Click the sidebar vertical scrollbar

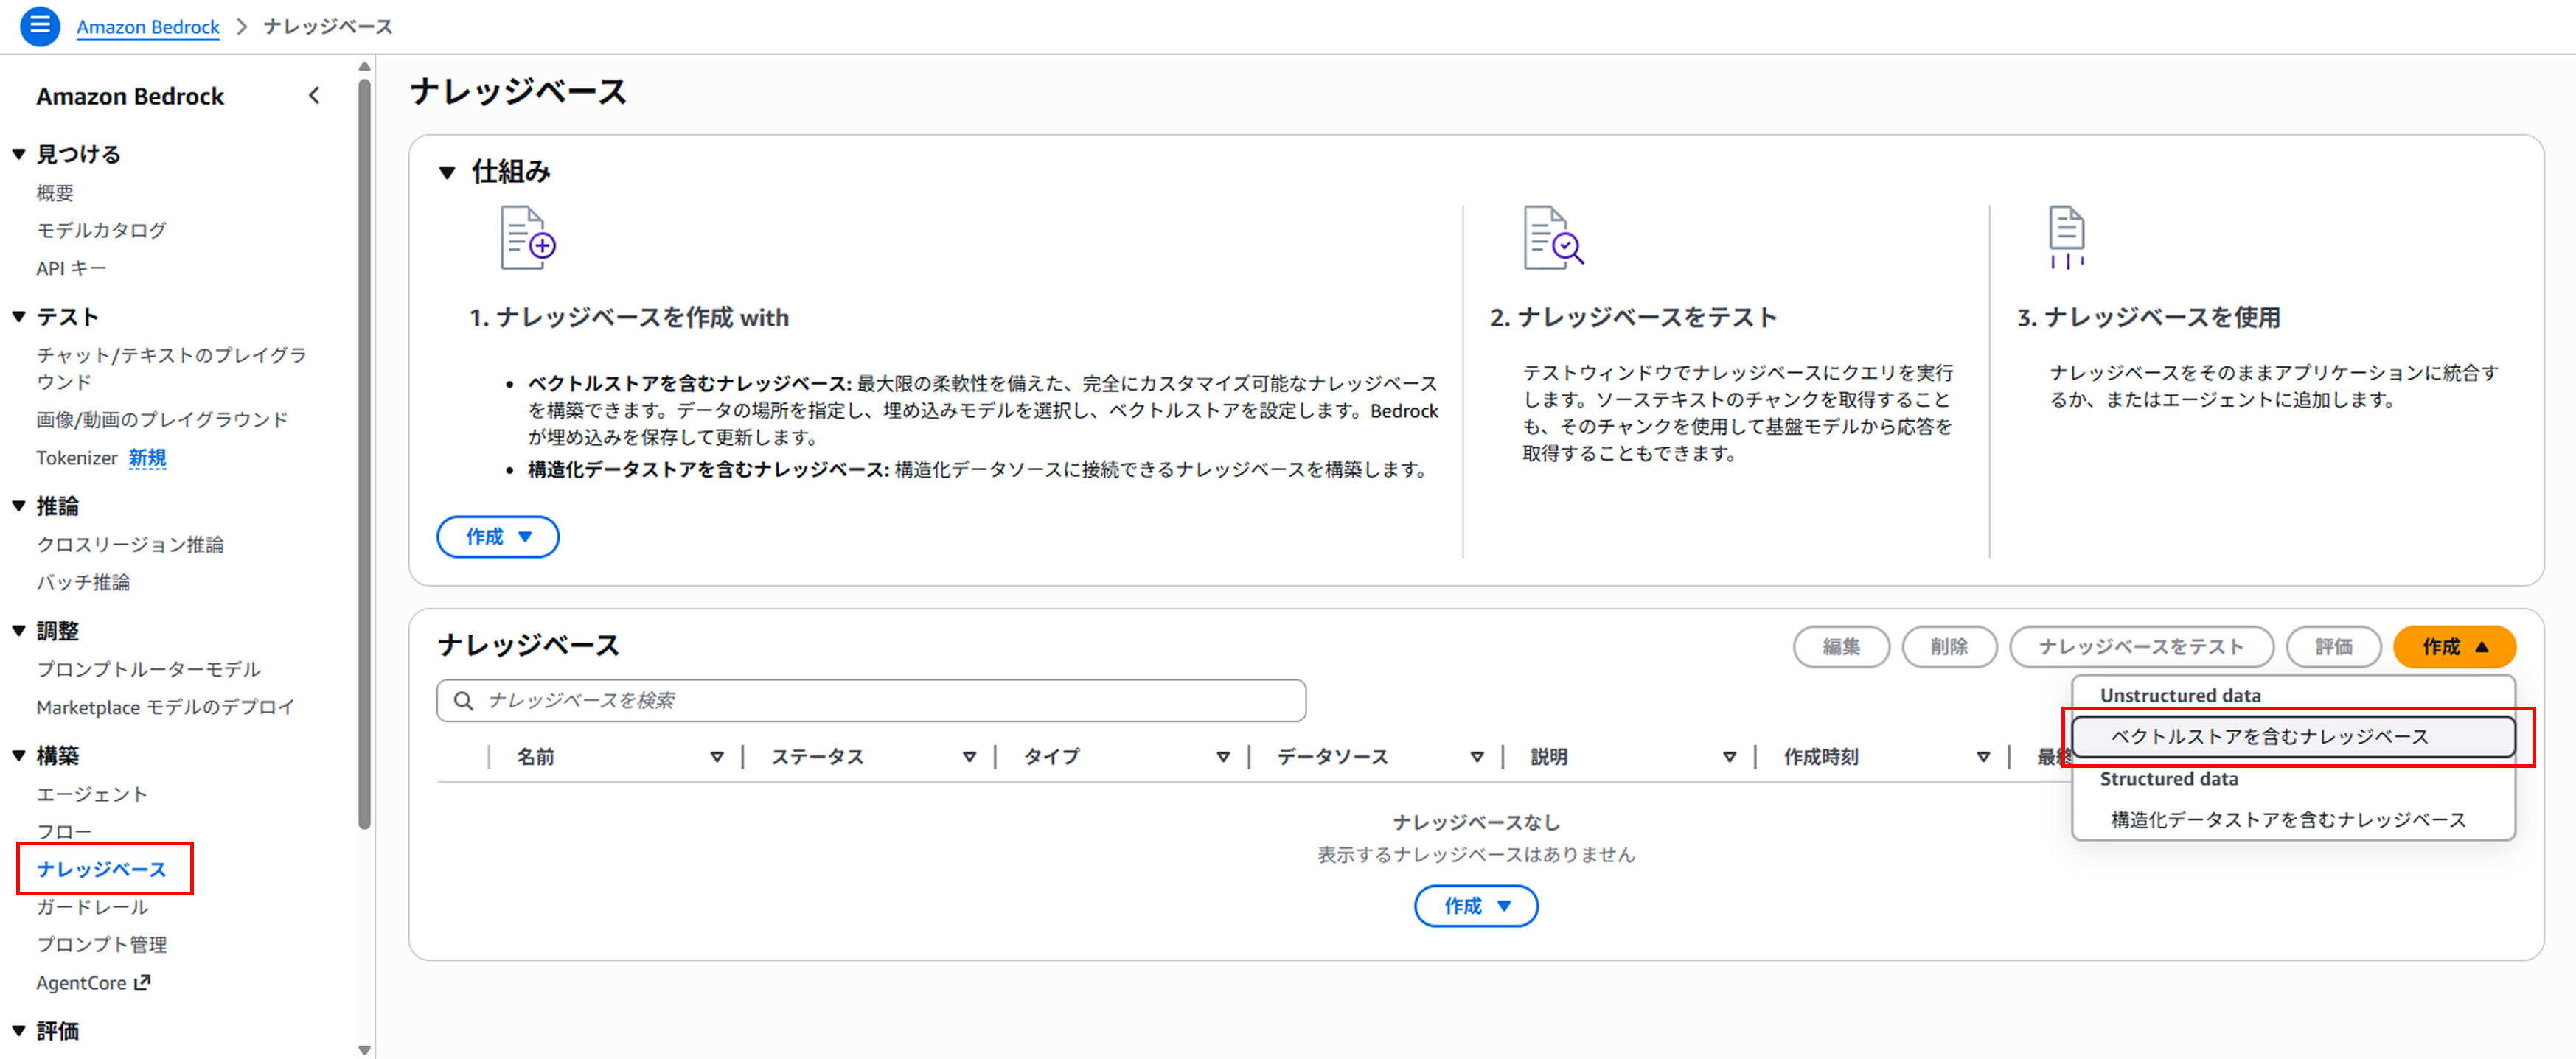(x=364, y=450)
